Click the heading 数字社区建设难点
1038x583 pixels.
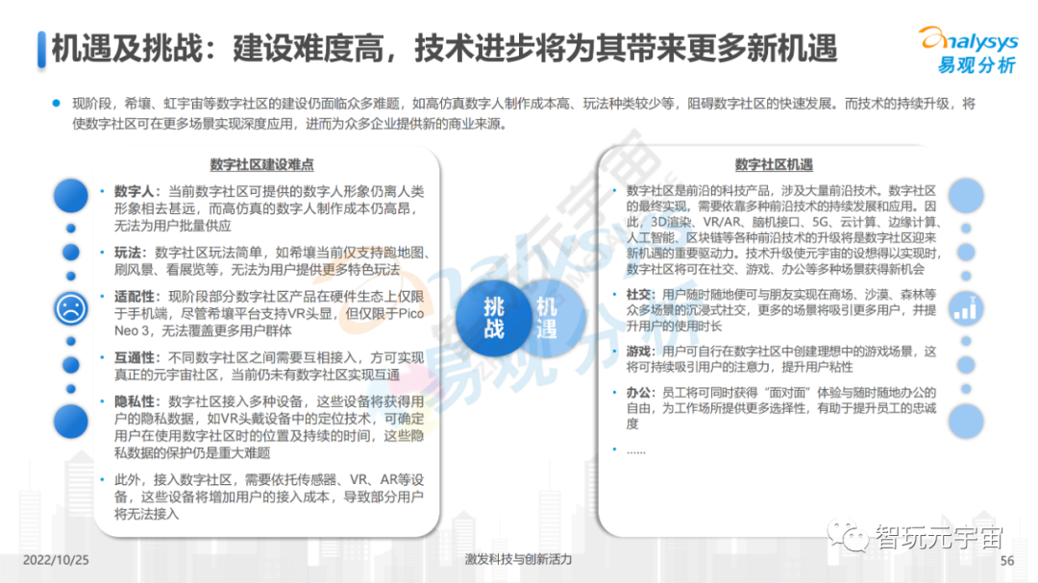coord(261,165)
